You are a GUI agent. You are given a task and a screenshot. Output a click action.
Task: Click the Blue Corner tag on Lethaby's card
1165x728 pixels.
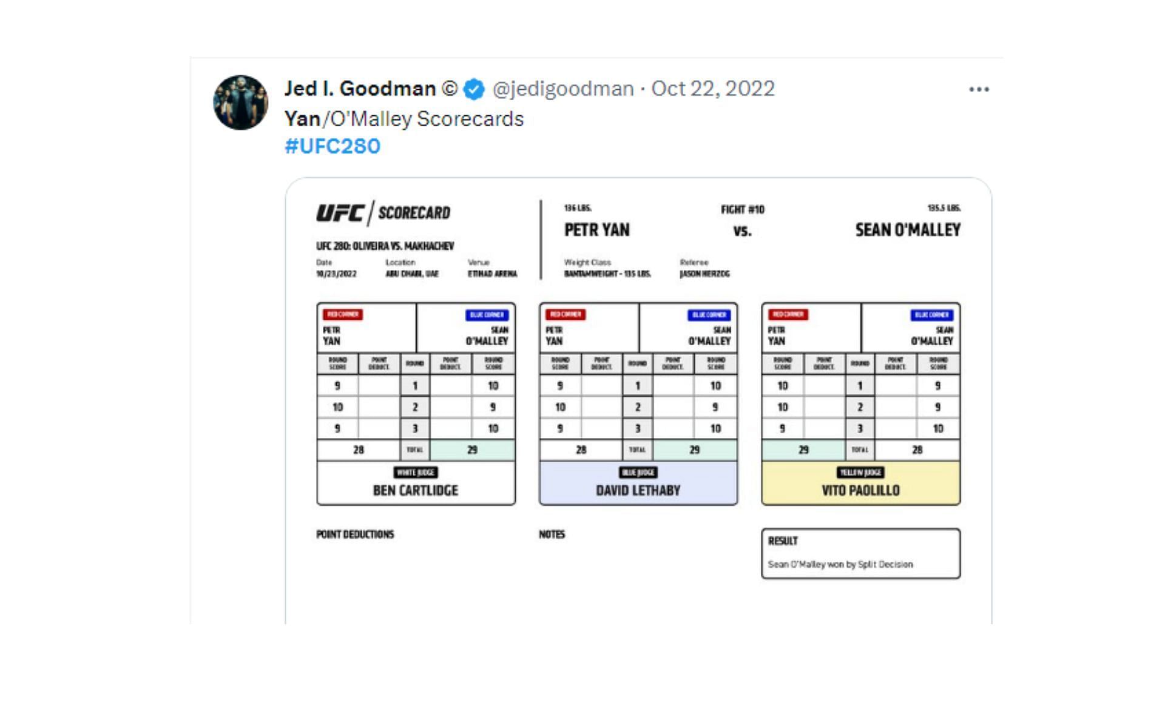(709, 315)
